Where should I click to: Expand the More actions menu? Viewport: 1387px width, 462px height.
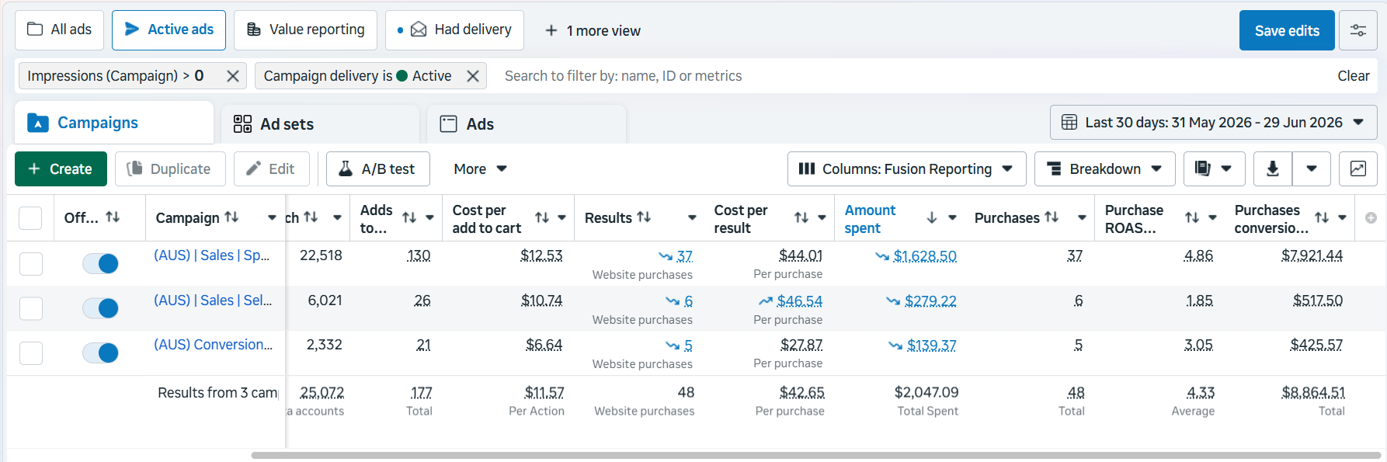pos(480,168)
